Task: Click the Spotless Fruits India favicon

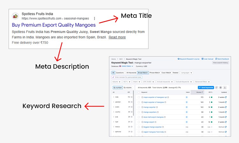Action: [15, 16]
